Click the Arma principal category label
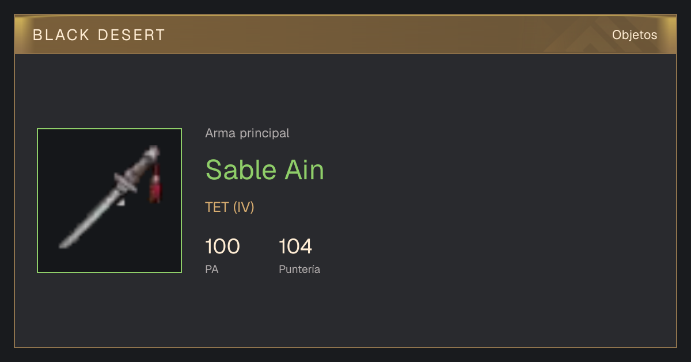The width and height of the screenshot is (691, 362). coord(247,133)
